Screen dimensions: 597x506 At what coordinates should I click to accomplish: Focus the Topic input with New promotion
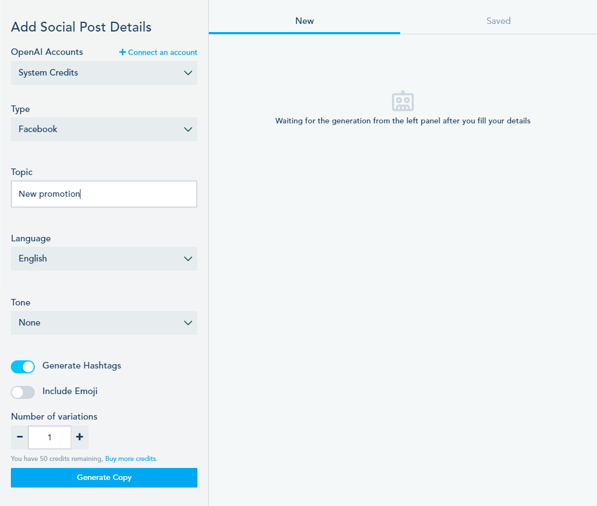tap(104, 194)
